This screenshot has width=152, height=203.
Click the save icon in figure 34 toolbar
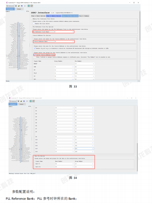pyautogui.click(x=18, y=101)
